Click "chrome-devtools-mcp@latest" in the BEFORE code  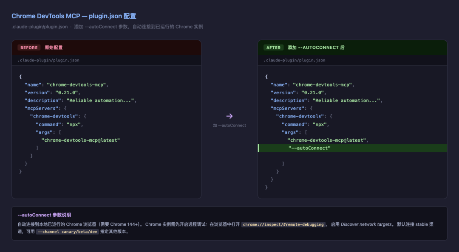point(80,140)
